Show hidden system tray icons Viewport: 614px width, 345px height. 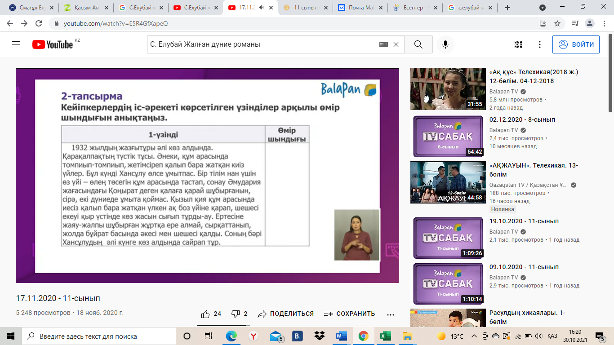[x=474, y=336]
